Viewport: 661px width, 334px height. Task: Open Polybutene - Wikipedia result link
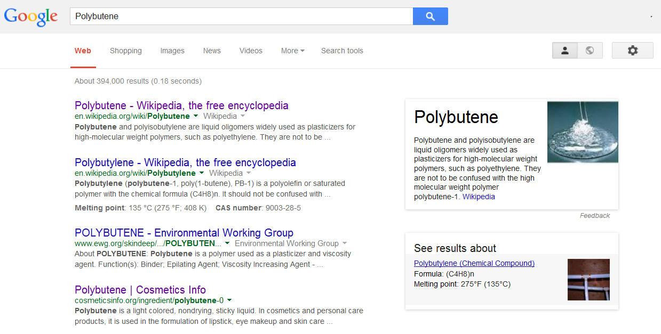point(181,105)
